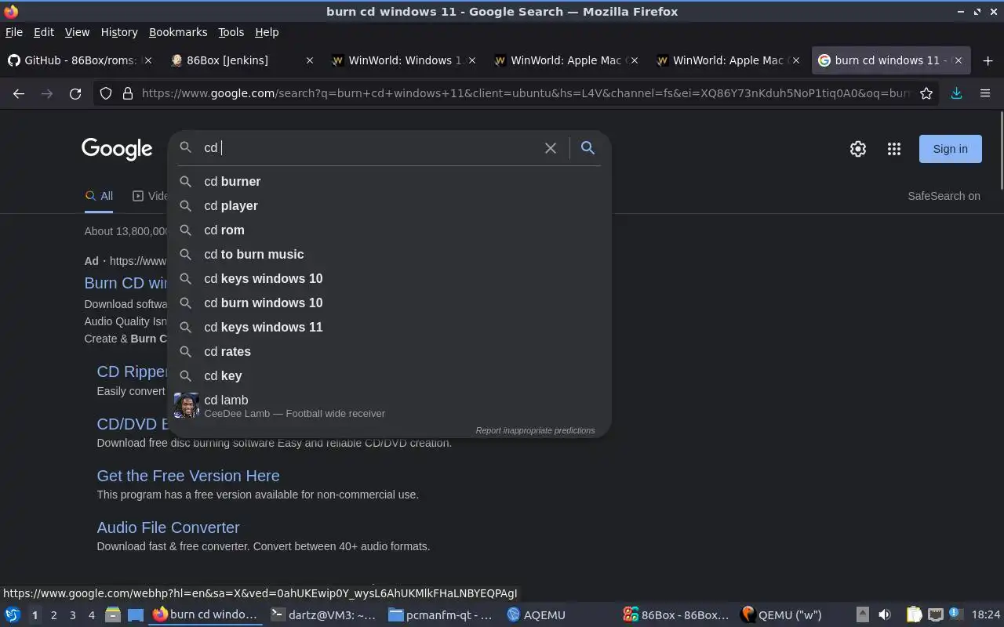Click the show desktop panel icon

[x=135, y=614]
